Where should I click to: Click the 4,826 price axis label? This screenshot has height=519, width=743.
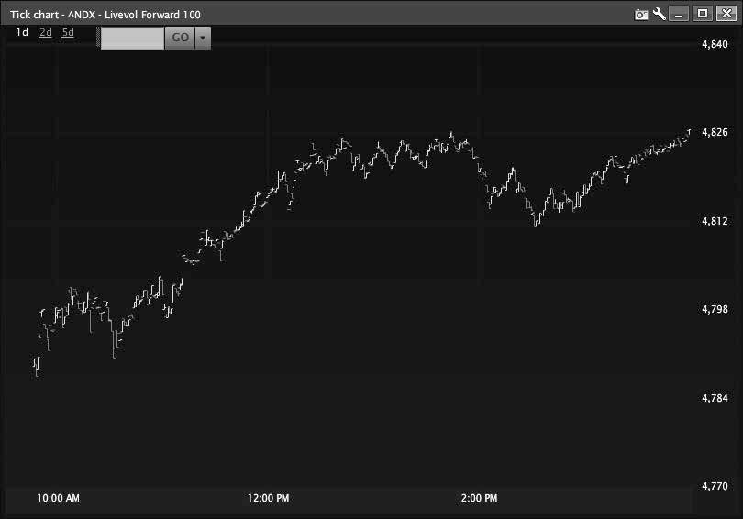click(715, 132)
